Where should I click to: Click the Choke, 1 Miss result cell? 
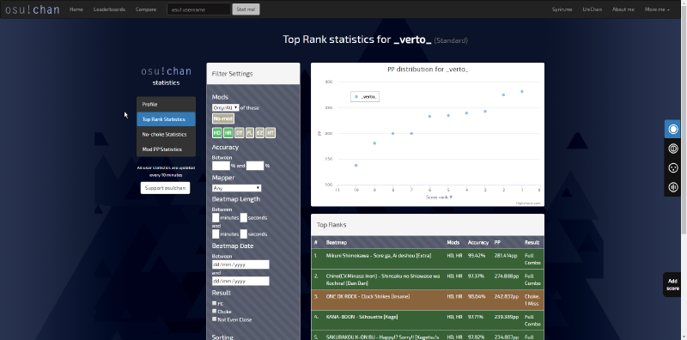(x=532, y=301)
